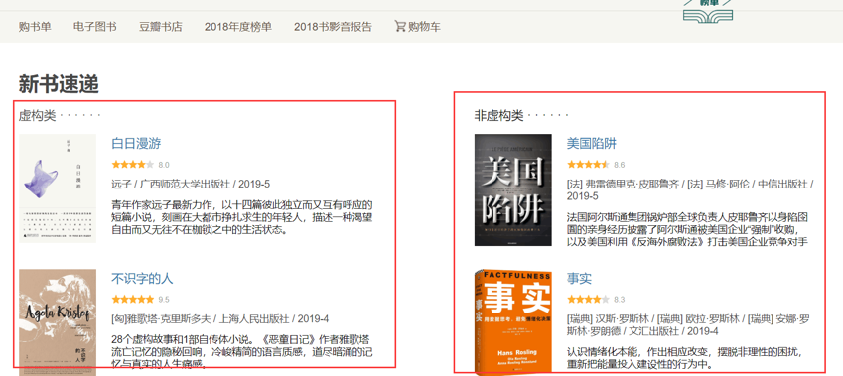Open 2018书影音报告 navigation link
This screenshot has height=376, width=843.
coord(333,27)
